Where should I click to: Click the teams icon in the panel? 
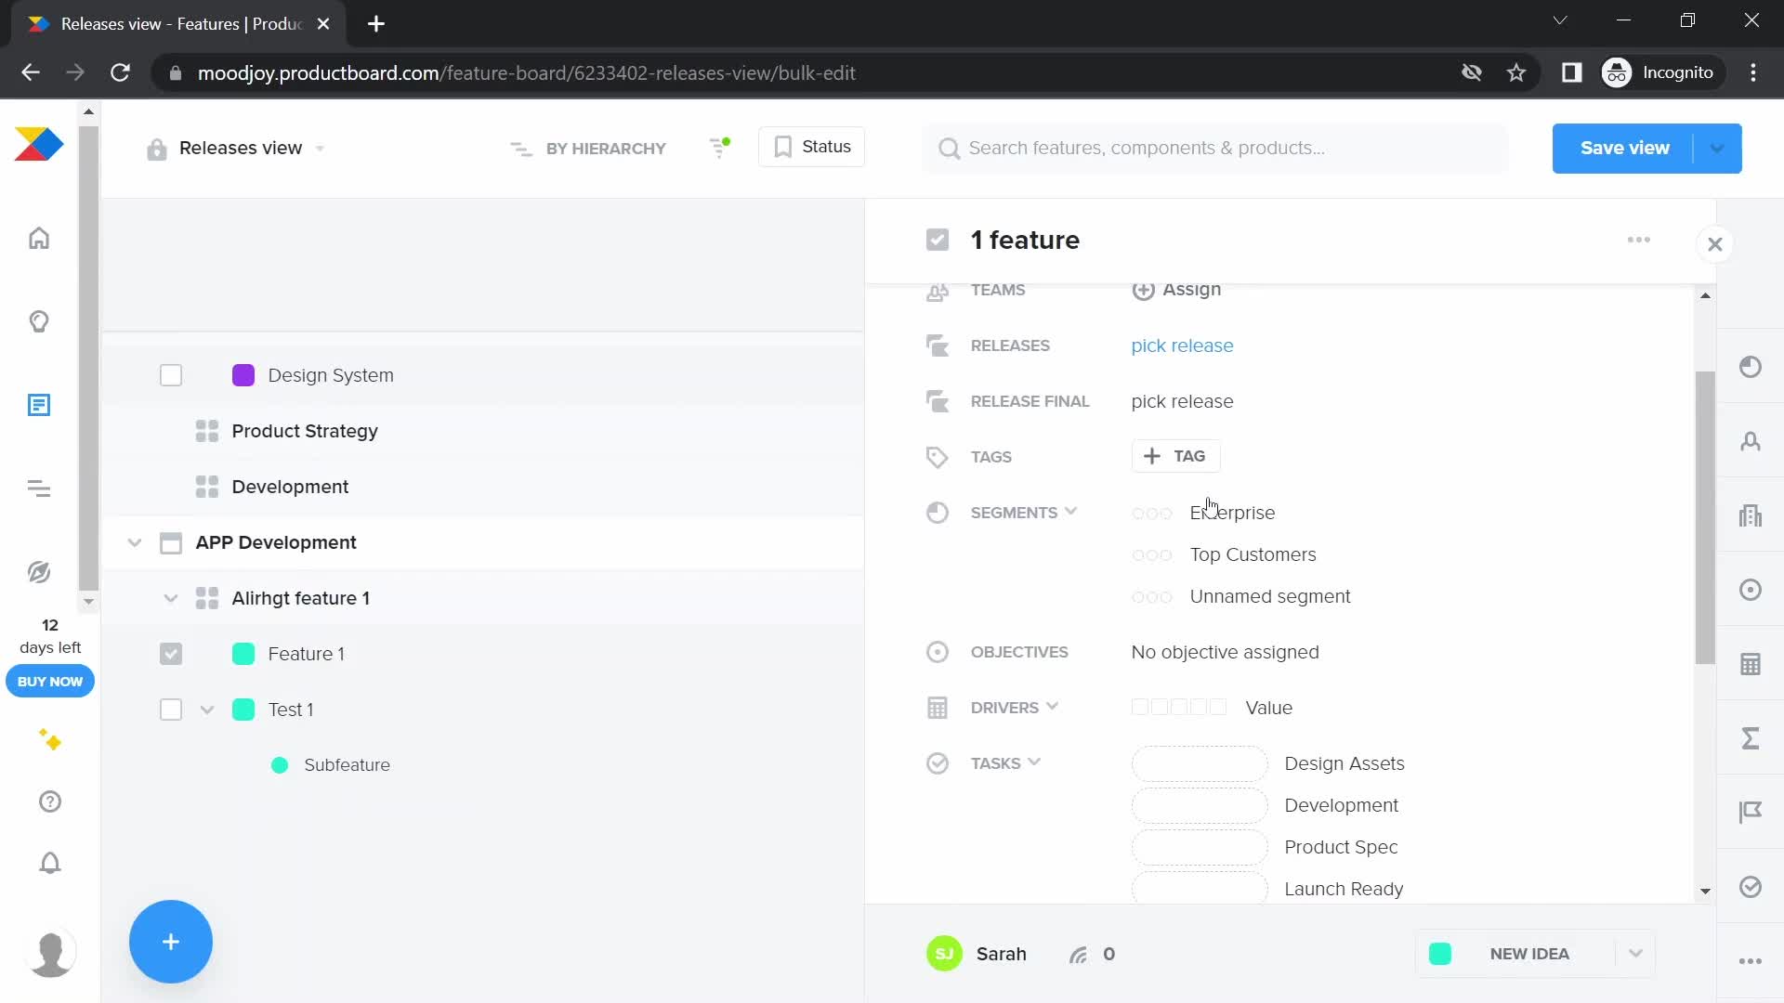tap(938, 291)
